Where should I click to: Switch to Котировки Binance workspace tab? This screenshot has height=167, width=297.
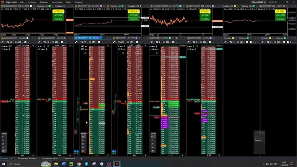tap(27, 158)
